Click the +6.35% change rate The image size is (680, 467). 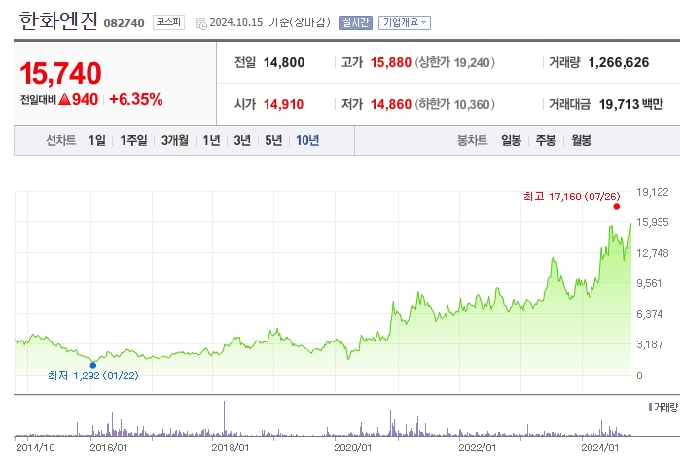tap(136, 99)
